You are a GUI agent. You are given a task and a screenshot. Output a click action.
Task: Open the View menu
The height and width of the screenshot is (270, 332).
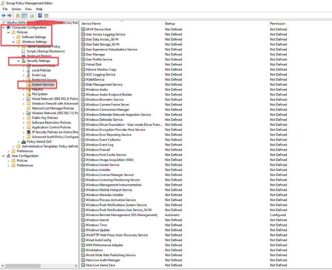click(28, 9)
